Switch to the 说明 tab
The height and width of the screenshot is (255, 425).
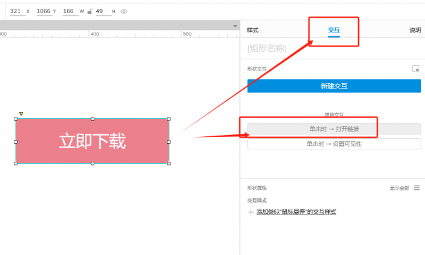(x=415, y=30)
